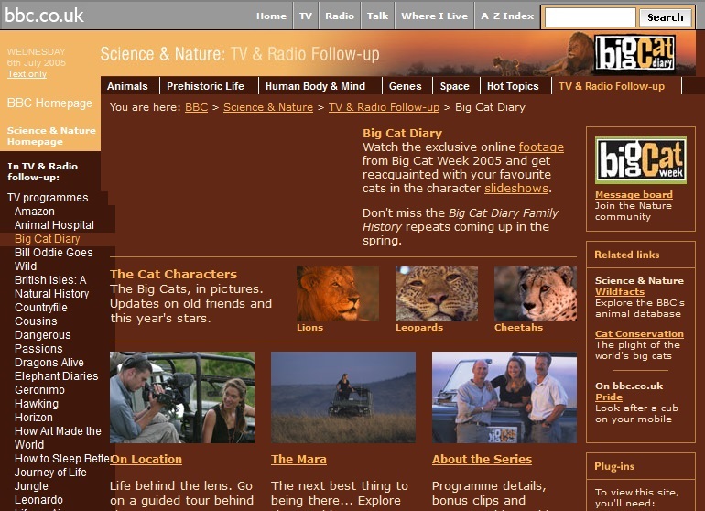
Task: Select Bill Oddie Goes Wild in sidebar
Action: click(x=53, y=259)
